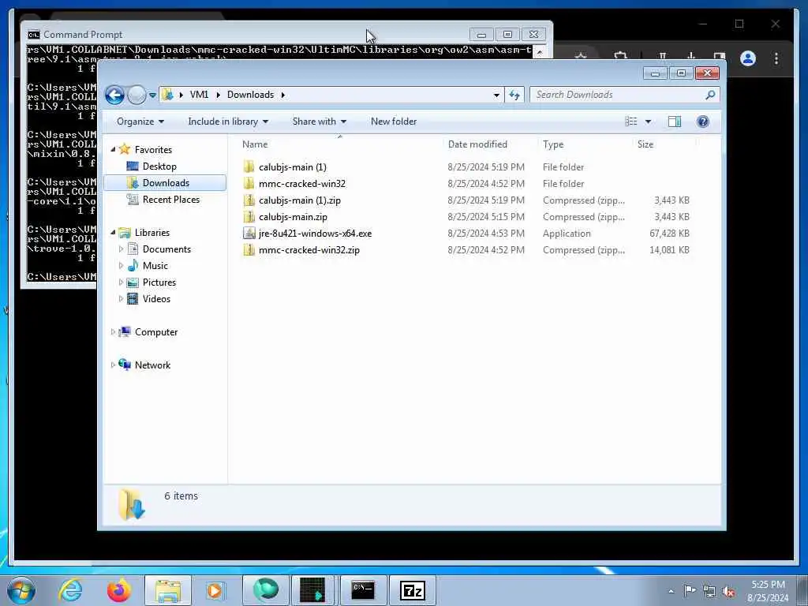Open the more view options dropdown arrow
The width and height of the screenshot is (808, 606).
(649, 122)
